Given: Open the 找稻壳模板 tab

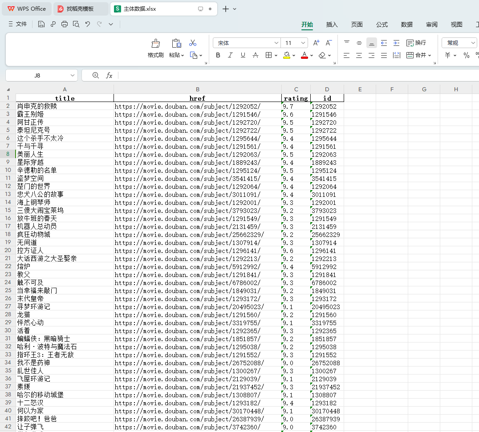Looking at the screenshot, I should click(80, 9).
